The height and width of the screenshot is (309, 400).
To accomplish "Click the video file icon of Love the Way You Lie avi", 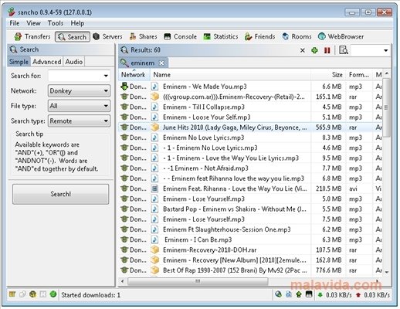I will (x=154, y=188).
